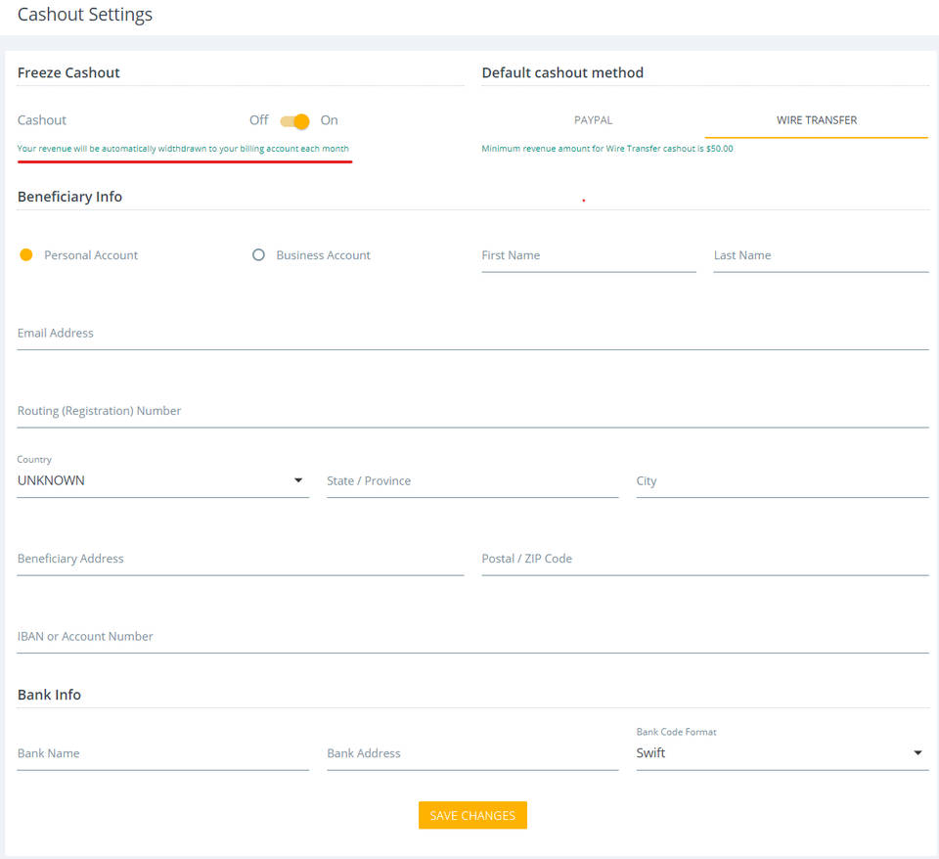
Task: Focus the Postal / ZIP Code field
Action: (x=702, y=559)
